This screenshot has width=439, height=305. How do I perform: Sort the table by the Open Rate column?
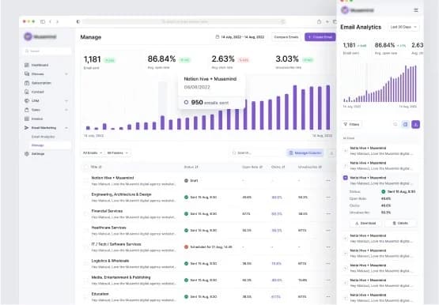click(x=252, y=167)
